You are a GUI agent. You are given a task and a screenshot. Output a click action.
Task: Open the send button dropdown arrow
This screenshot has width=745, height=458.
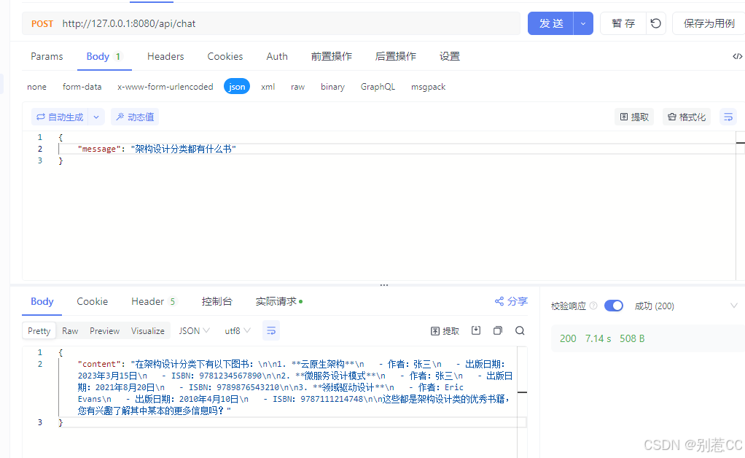[582, 23]
